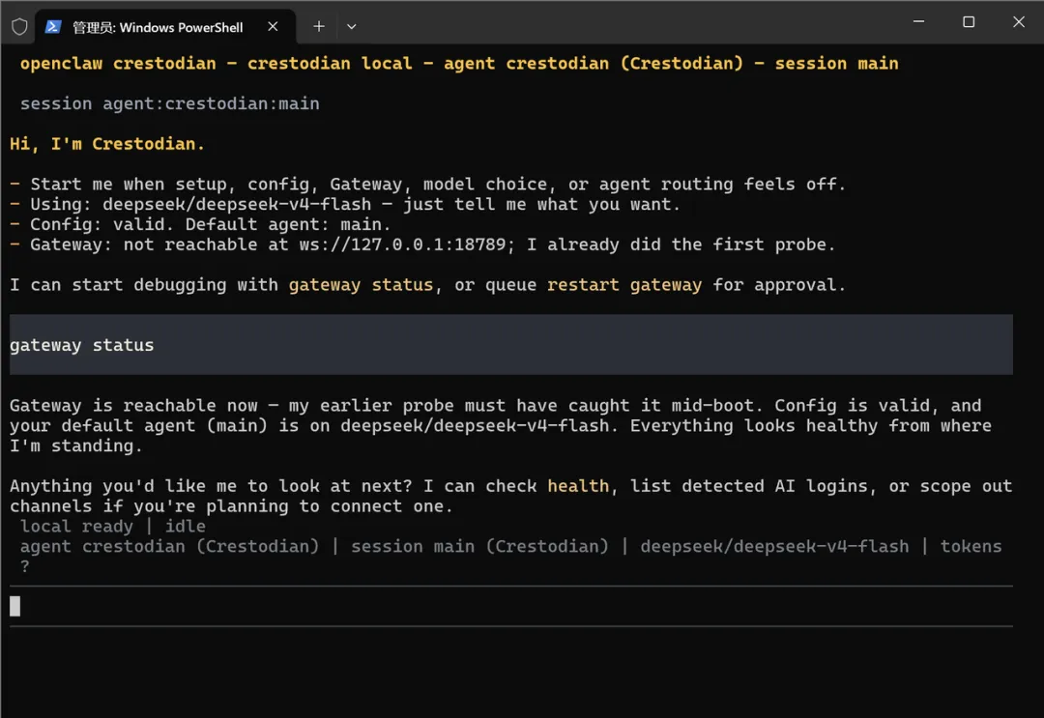Maximize the terminal window

pyautogui.click(x=969, y=22)
